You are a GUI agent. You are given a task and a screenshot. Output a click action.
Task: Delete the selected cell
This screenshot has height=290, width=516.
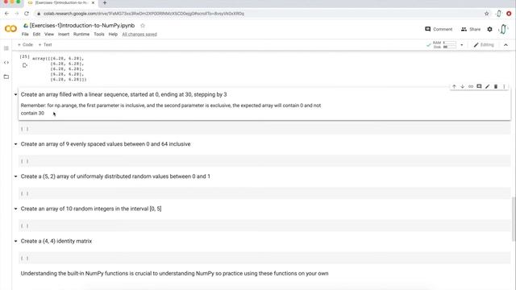tap(496, 86)
